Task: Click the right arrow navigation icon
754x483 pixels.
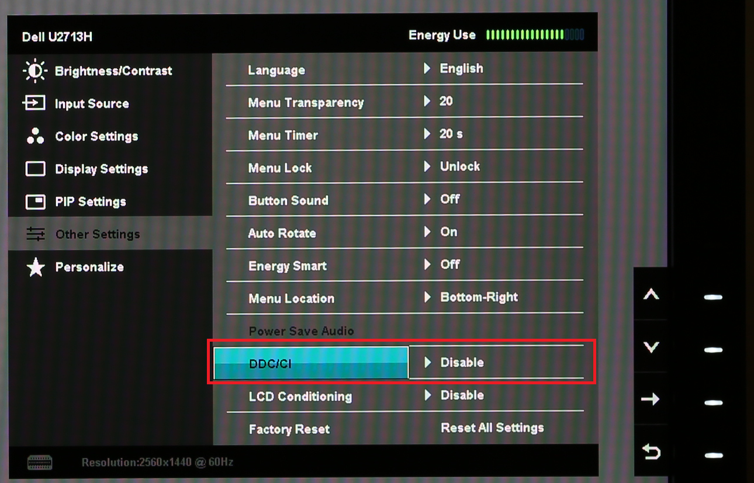Action: point(651,399)
